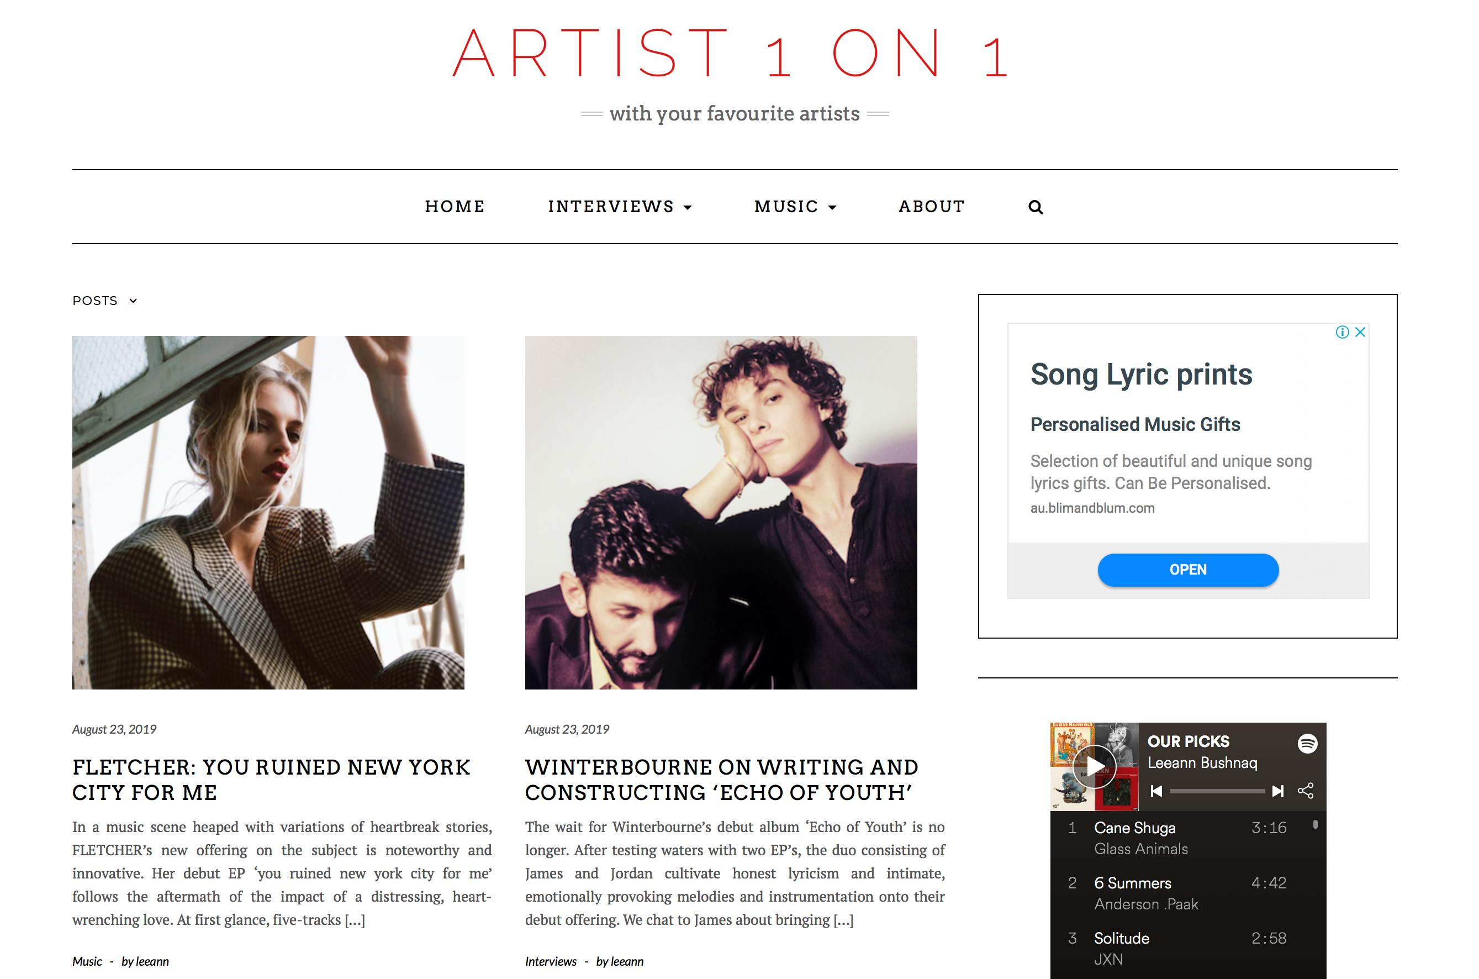Open ad info icon on advertisement
Image resolution: width=1479 pixels, height=979 pixels.
click(1343, 332)
